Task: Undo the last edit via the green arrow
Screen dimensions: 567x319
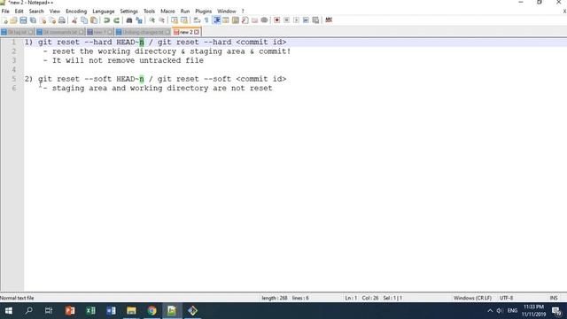Action: pos(106,20)
